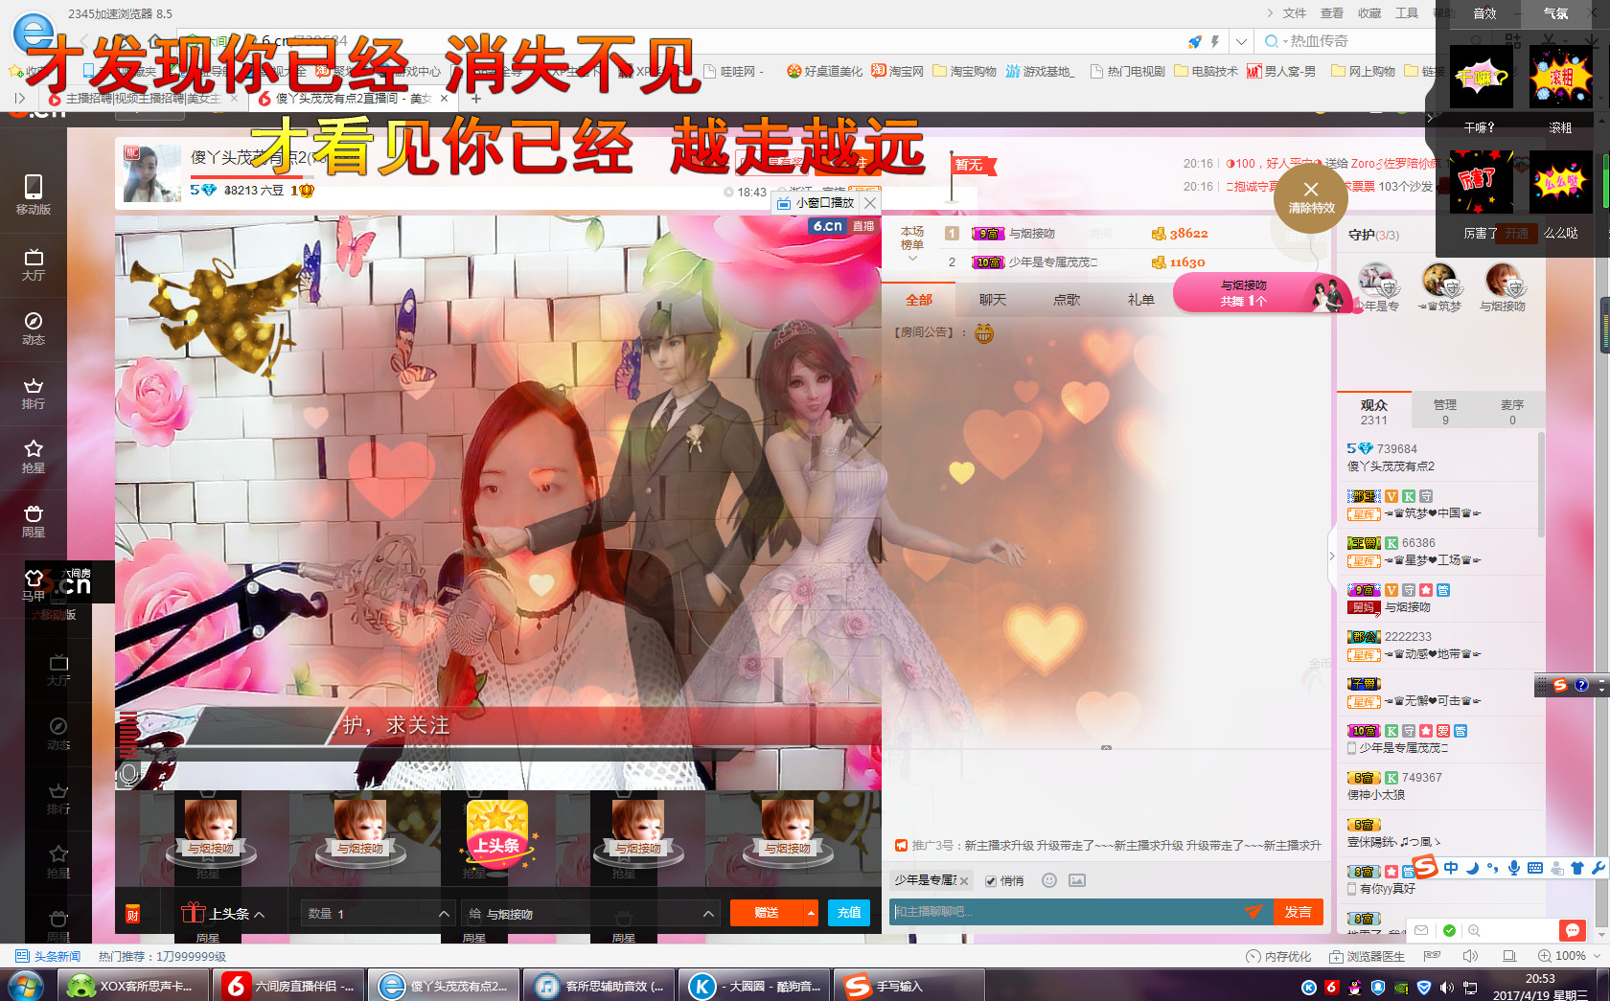Toggle the 开通 switch beside 厉害了
The height and width of the screenshot is (1001, 1610).
pos(1518,234)
